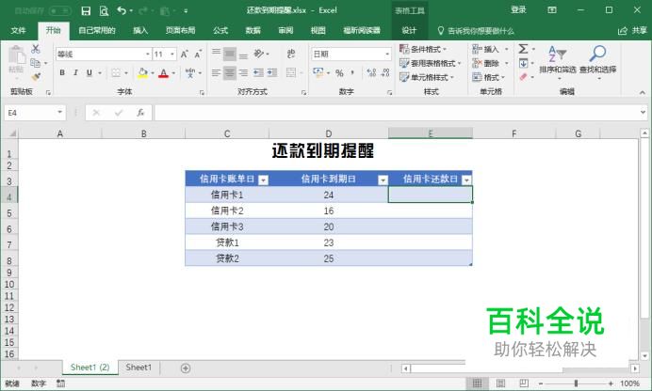Click the Format Painter brush icon
This screenshot has height=391, width=652.
click(x=36, y=77)
